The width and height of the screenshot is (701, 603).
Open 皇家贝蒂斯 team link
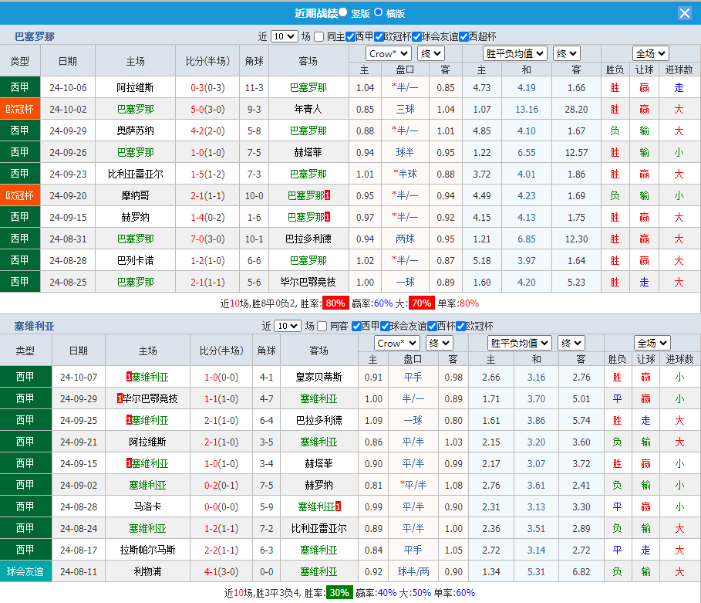pos(318,377)
